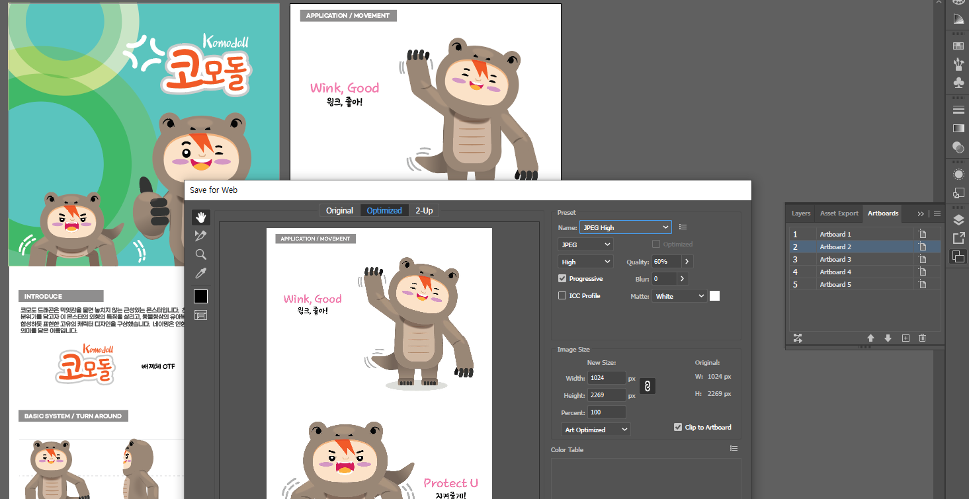Open the Symbols panel icon
The width and height of the screenshot is (969, 499).
coord(958,83)
